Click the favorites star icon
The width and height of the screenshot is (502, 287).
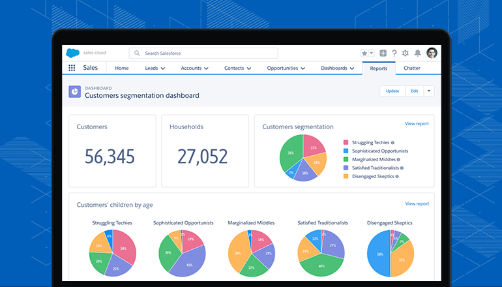(x=364, y=53)
